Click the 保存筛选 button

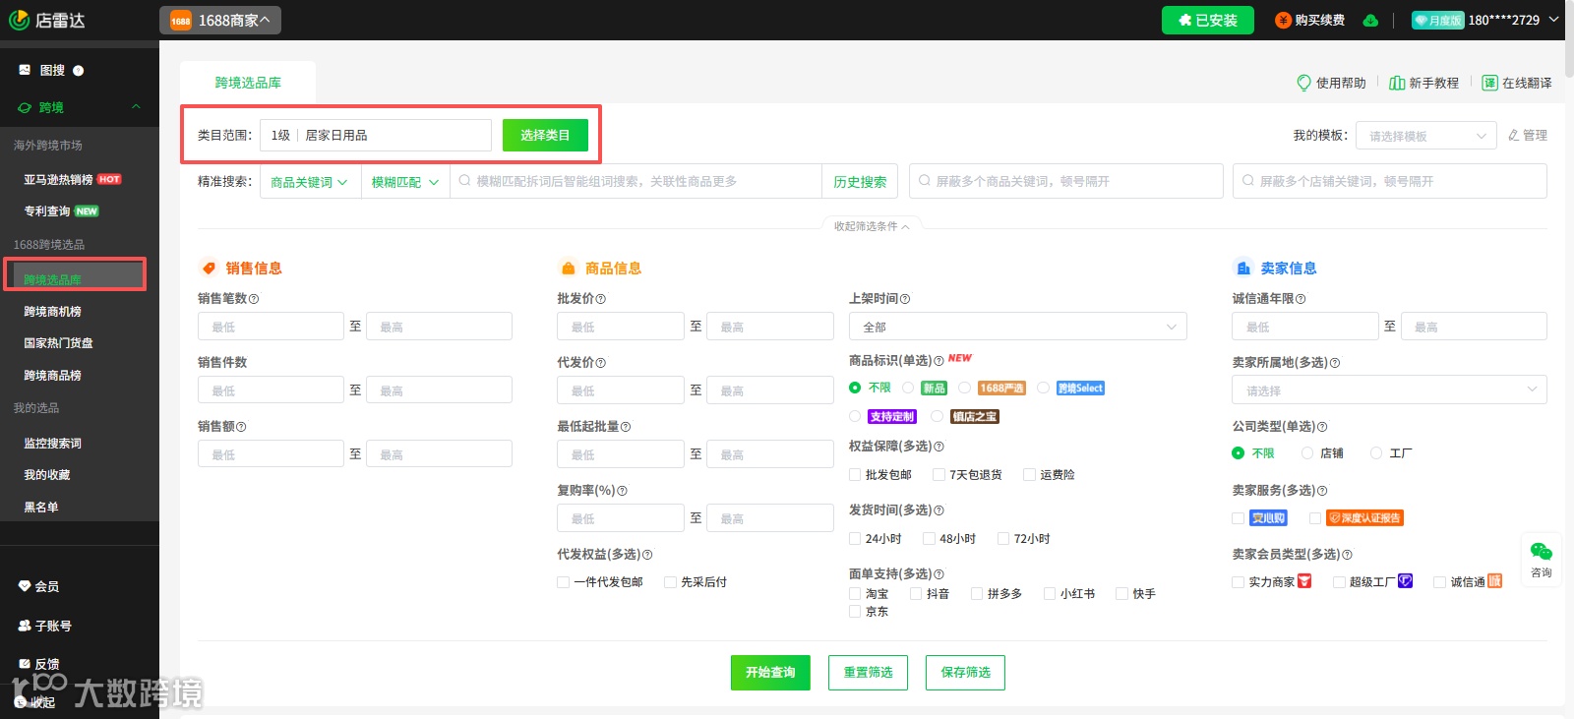tap(965, 673)
